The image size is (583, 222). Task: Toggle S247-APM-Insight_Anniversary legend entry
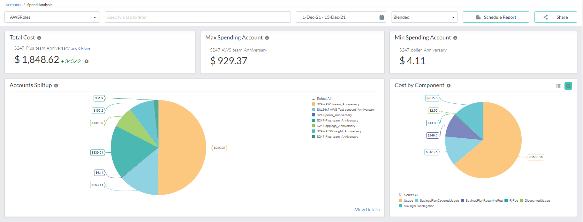click(337, 131)
